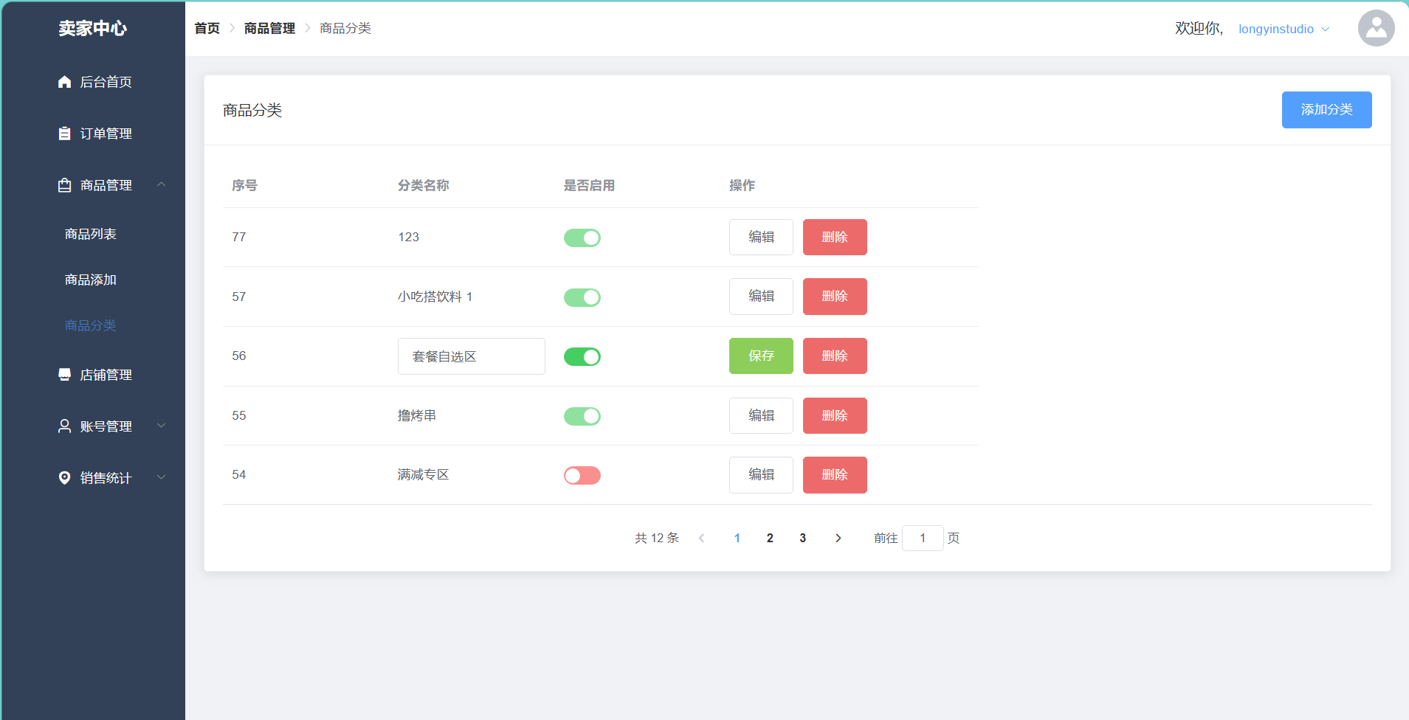Click the home icon beside 后台首页

pos(64,82)
